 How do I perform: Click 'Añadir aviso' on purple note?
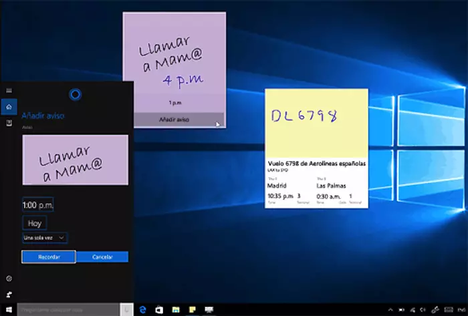(x=174, y=120)
